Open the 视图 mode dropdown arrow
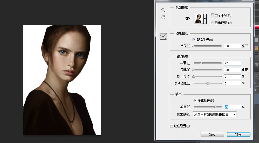259x143 pixels. click(205, 19)
